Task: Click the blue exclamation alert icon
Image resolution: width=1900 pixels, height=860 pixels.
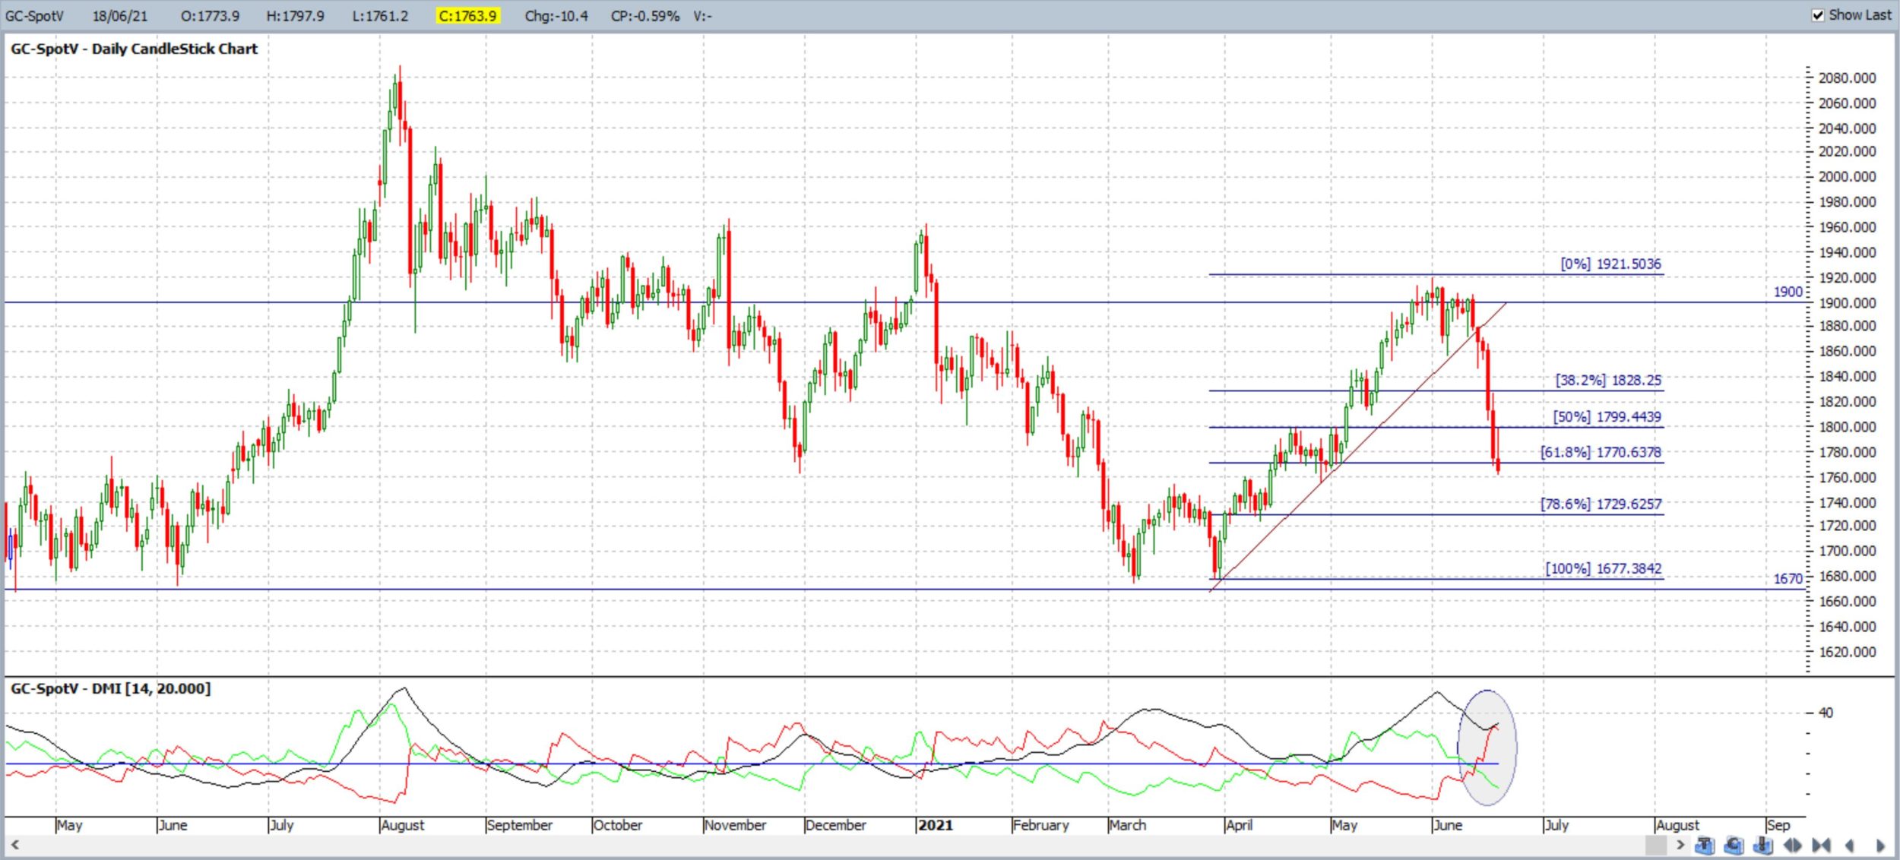Action: pos(1762,845)
